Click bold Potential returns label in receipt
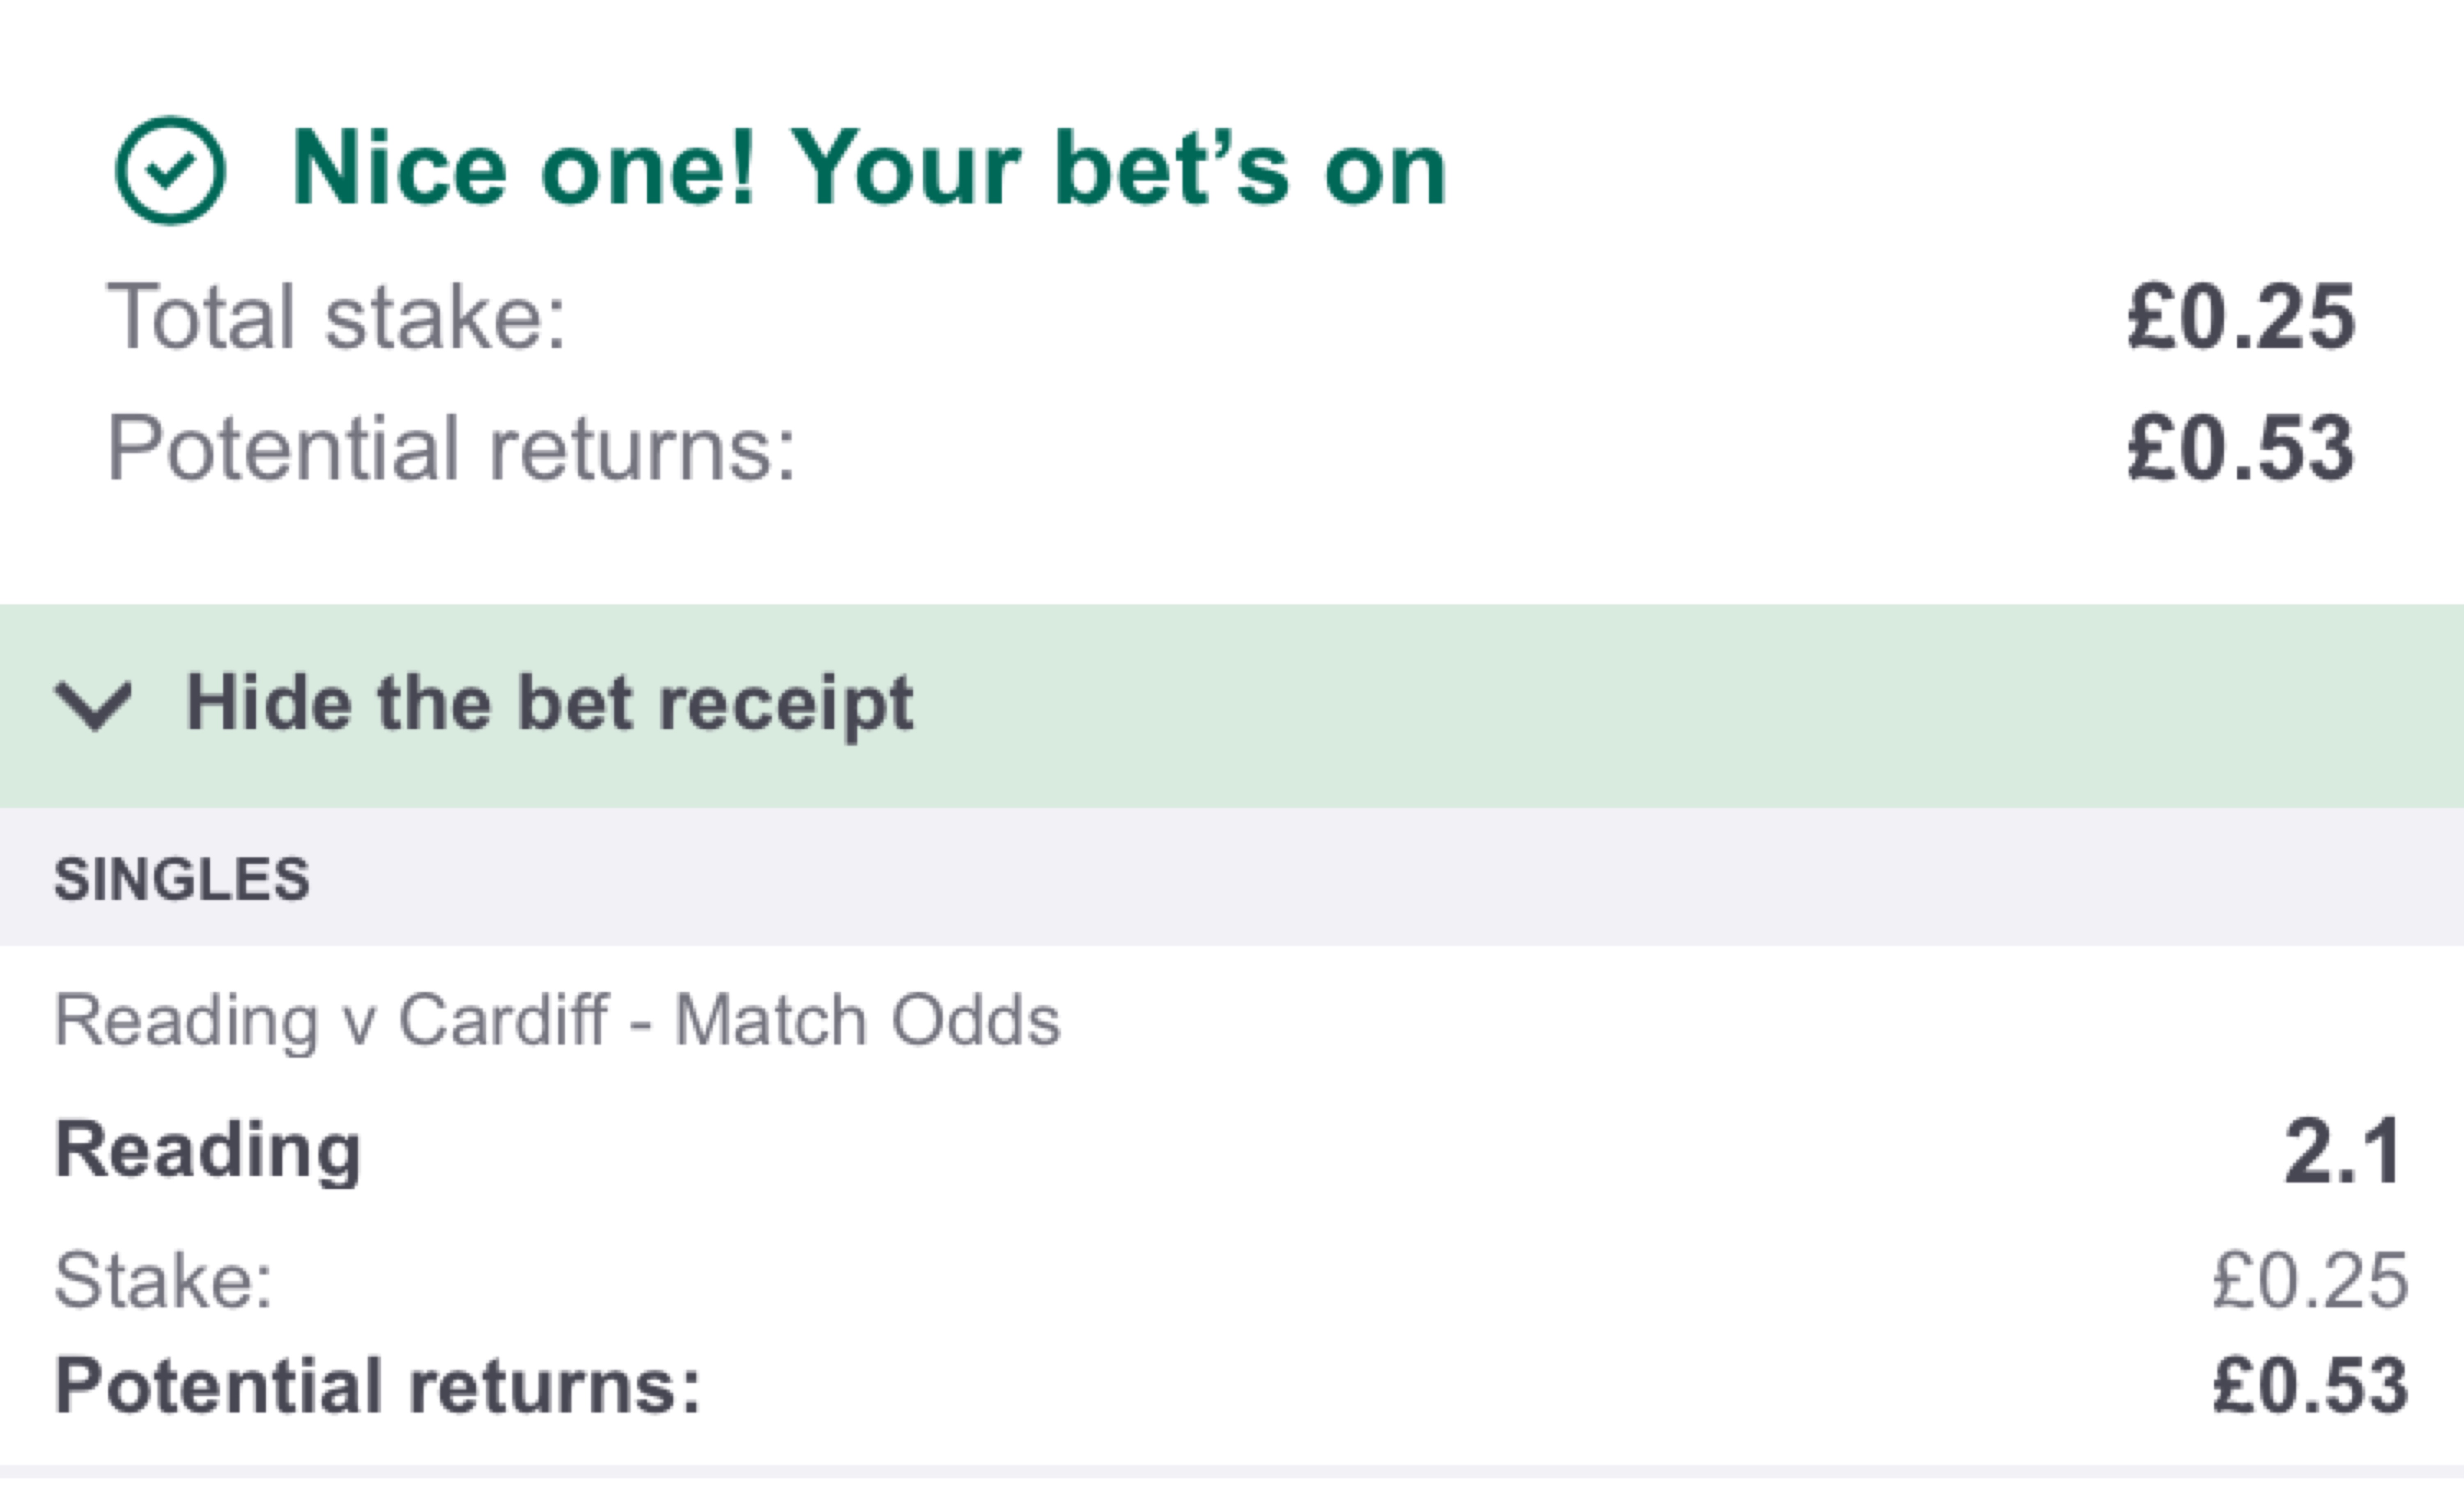Viewport: 2464px width, 1508px height. pos(377,1386)
